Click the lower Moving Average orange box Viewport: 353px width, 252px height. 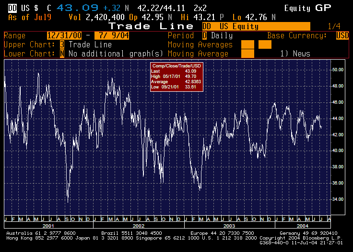click(247, 54)
